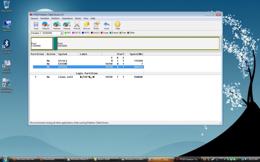Select the highlighted [Free] row with 838164 MB

[88, 67]
